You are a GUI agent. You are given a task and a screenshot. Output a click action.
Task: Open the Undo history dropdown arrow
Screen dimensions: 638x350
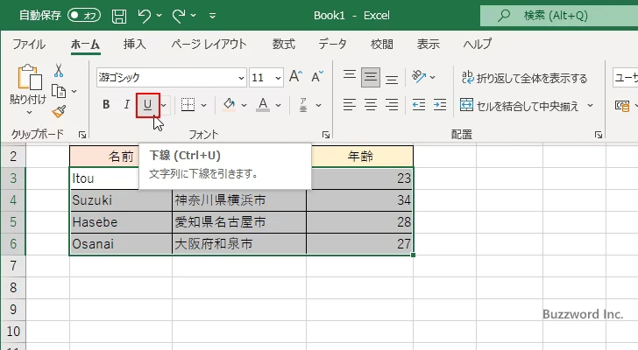(159, 16)
